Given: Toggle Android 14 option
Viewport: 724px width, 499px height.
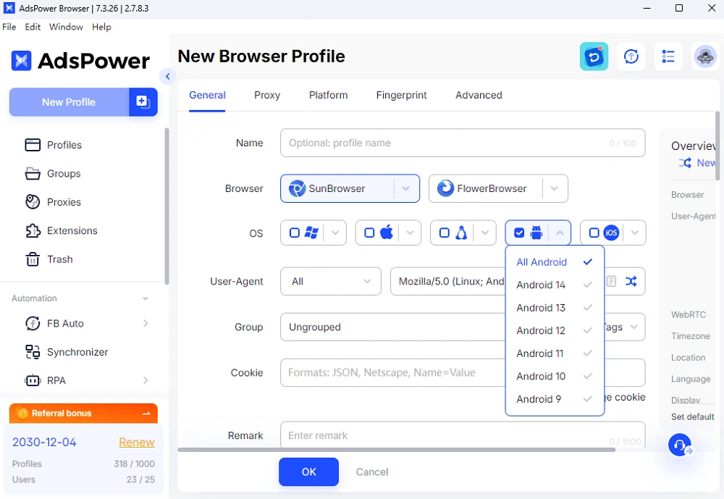Looking at the screenshot, I should click(x=555, y=285).
